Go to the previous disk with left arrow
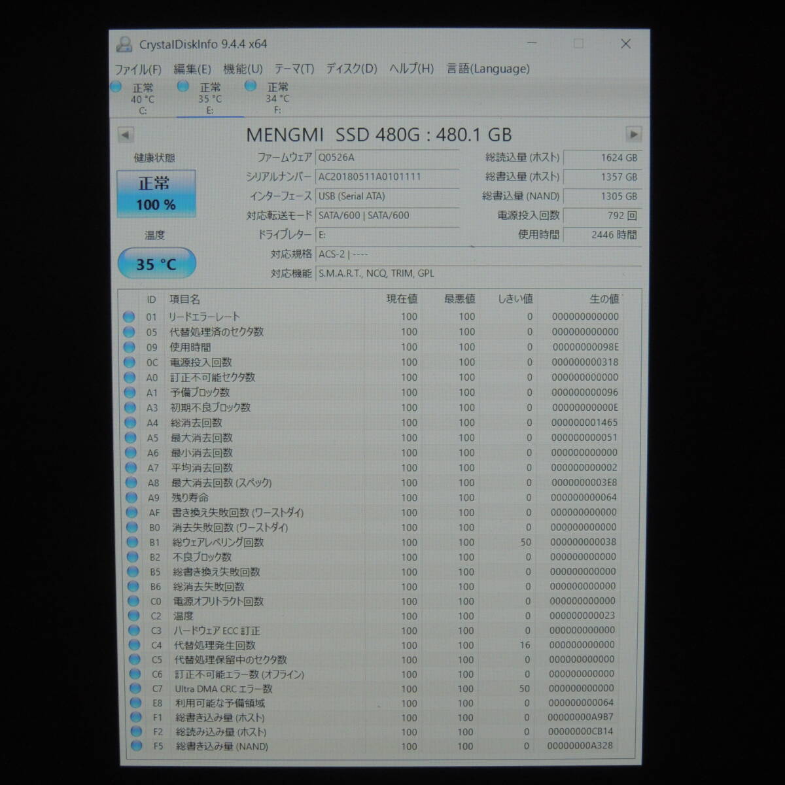This screenshot has width=785, height=785. coord(126,135)
